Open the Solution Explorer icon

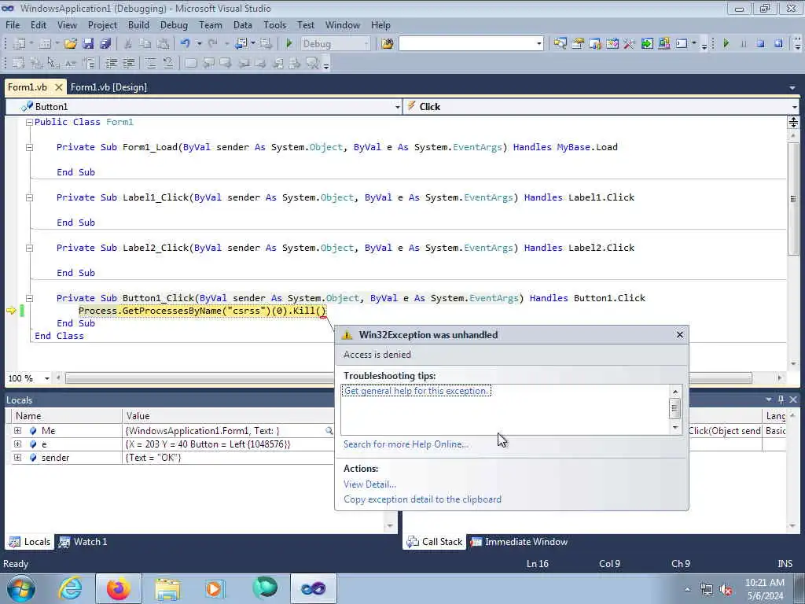tap(560, 44)
